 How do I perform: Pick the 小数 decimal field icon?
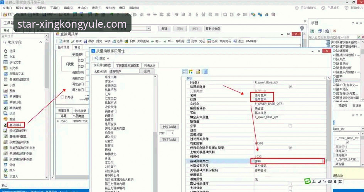click(x=5, y=85)
